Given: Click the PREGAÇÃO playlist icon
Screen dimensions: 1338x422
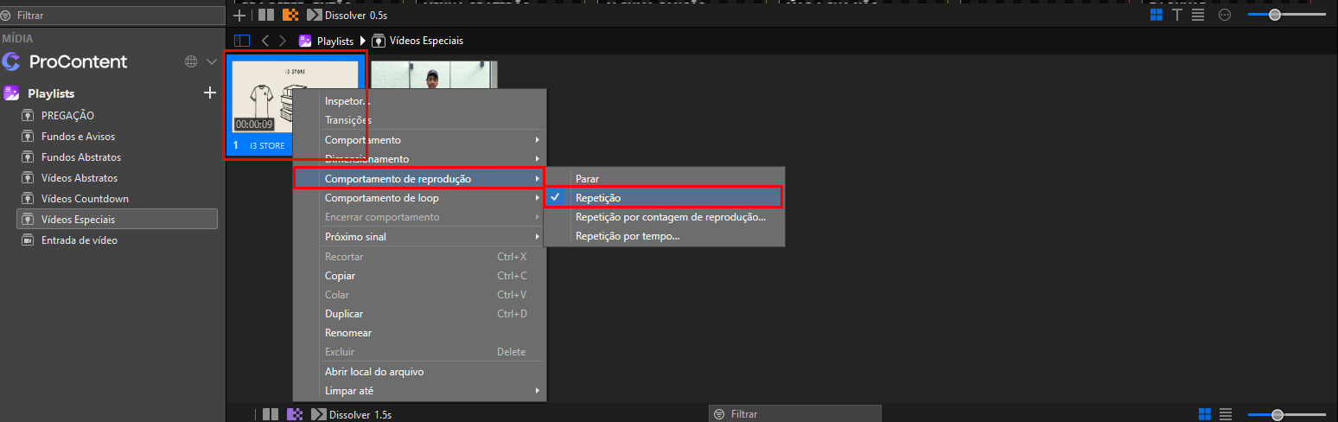Looking at the screenshot, I should (27, 115).
